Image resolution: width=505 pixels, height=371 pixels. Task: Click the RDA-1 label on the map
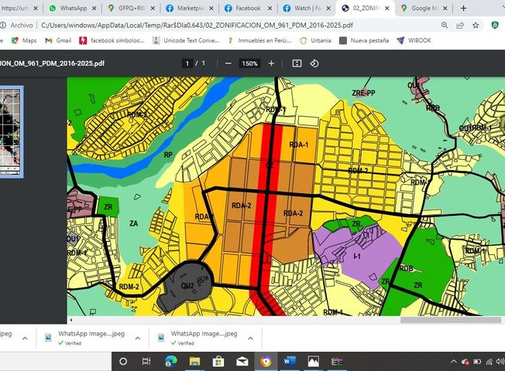click(299, 145)
